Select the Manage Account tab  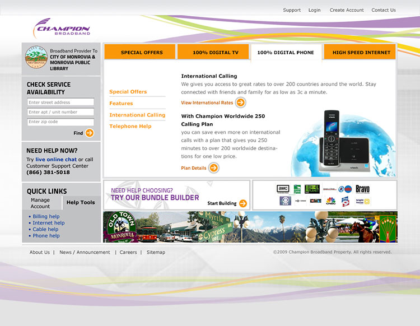pyautogui.click(x=40, y=203)
